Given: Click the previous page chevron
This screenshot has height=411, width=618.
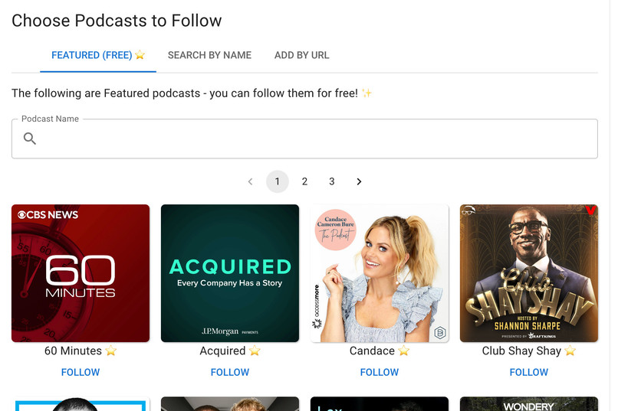Looking at the screenshot, I should [x=250, y=181].
